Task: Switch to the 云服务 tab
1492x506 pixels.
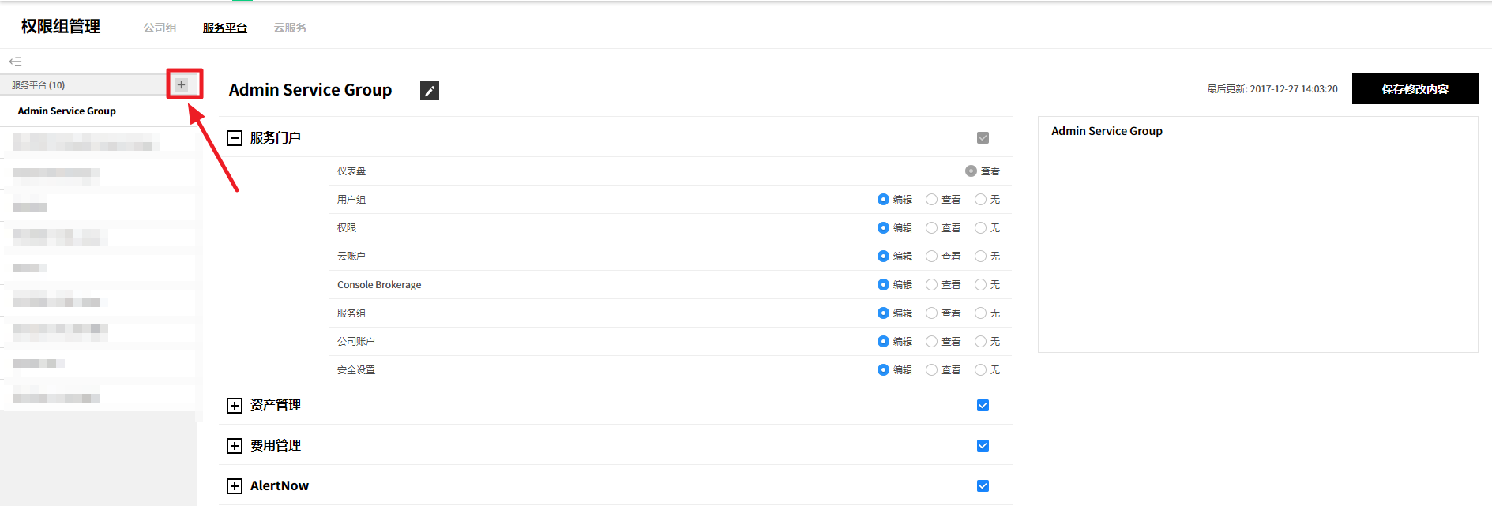Action: 290,28
